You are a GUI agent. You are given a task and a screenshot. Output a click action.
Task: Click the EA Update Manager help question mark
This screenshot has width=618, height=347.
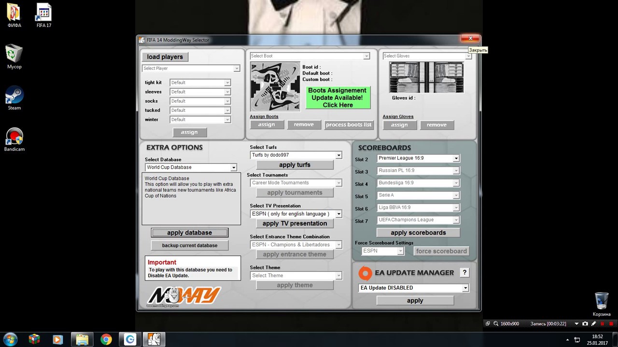click(x=464, y=273)
